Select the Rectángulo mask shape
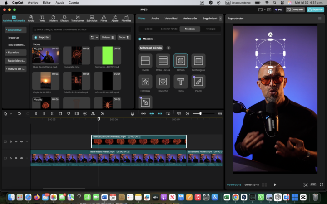This screenshot has width=327, height=204. click(x=198, y=61)
